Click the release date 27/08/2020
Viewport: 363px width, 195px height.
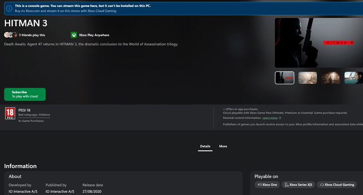click(92, 191)
